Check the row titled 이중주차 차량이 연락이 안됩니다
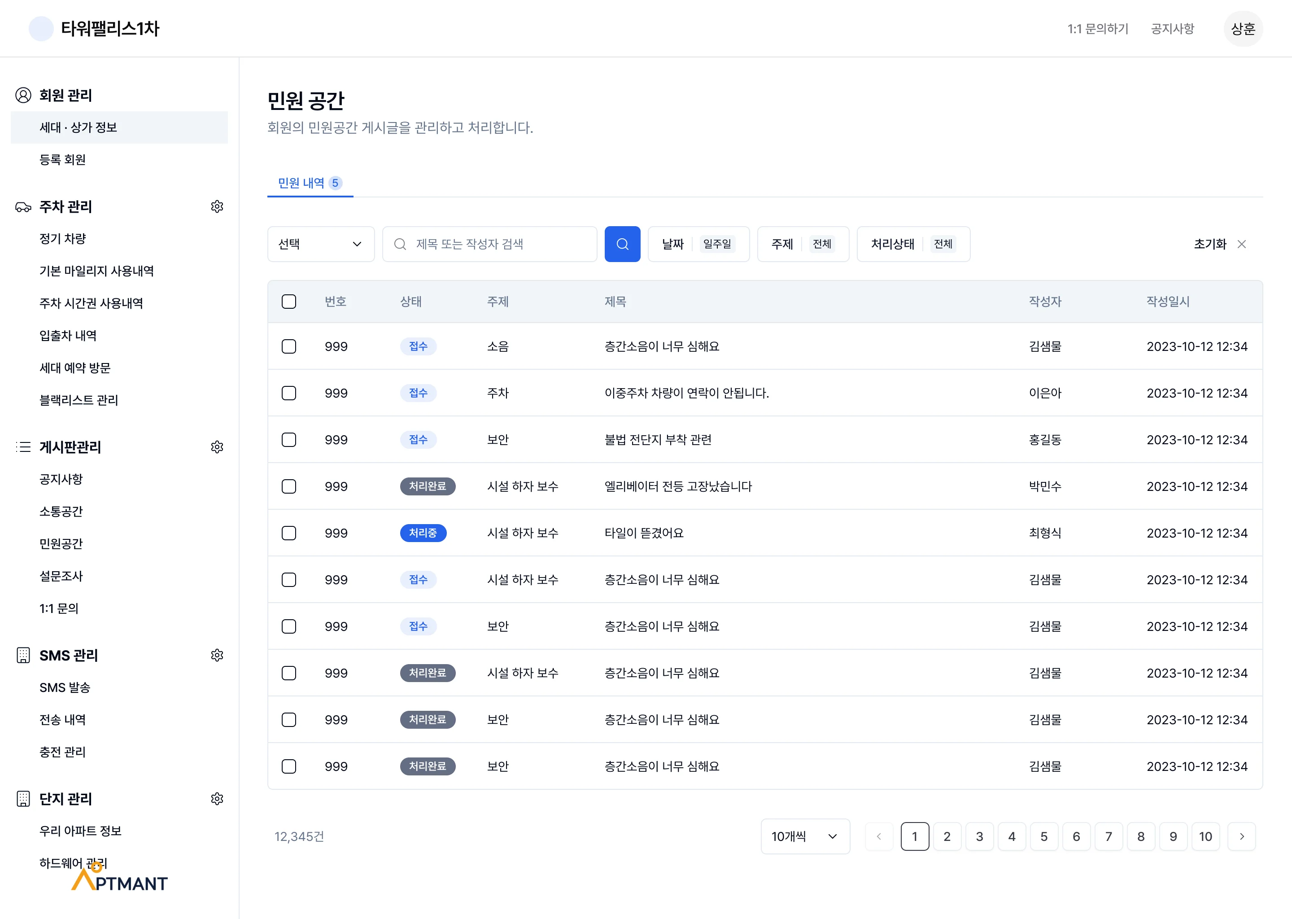The height and width of the screenshot is (919, 1292). point(288,393)
